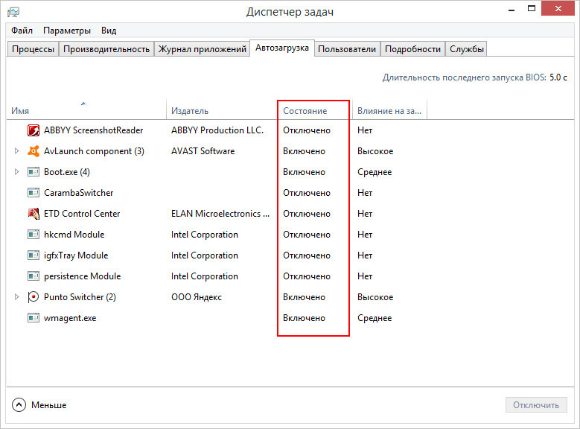Click the Boot.exe program icon
This screenshot has width=580, height=429.
tap(34, 172)
